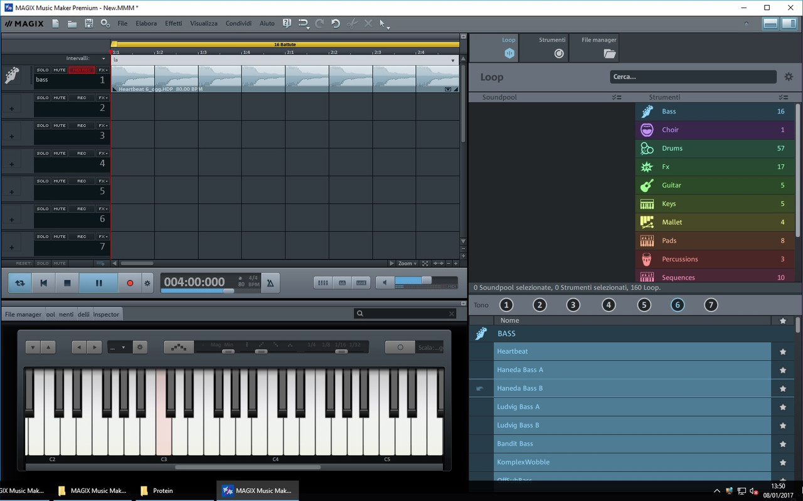
Task: Open a project using the folder icon in the toolbar
Action: tap(72, 23)
